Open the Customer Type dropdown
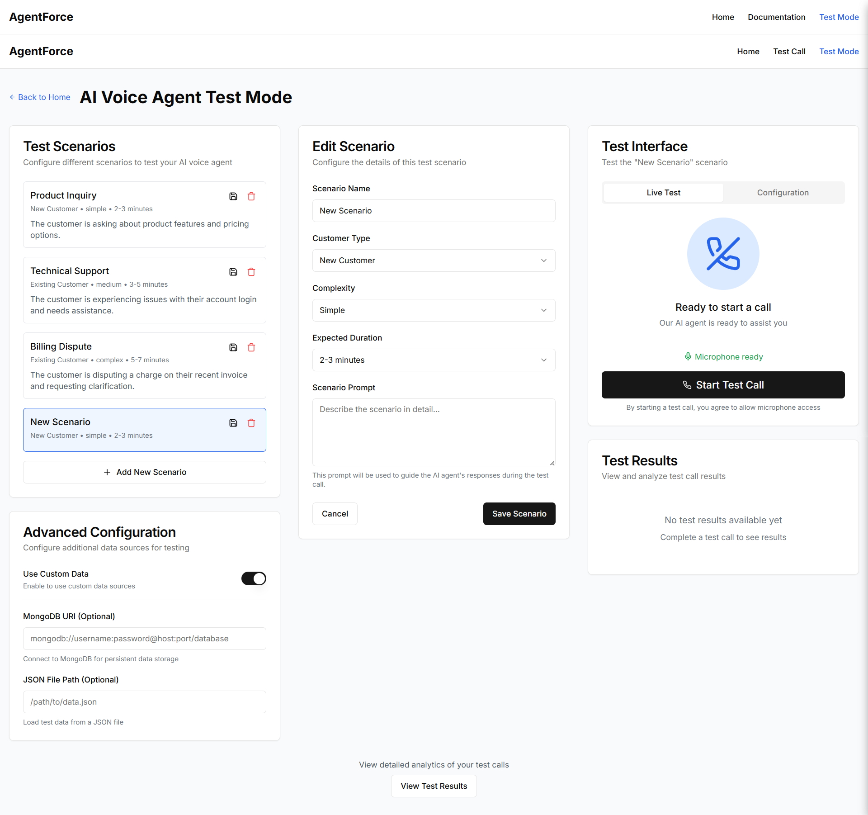This screenshot has width=868, height=815. point(434,261)
